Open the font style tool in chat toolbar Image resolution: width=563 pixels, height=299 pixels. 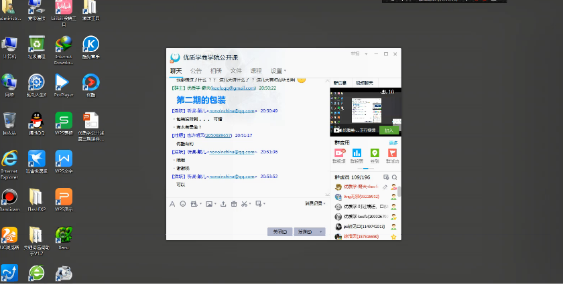tap(172, 204)
